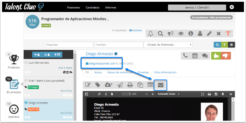Zoom in the PDF with plus
246x123 pixels.
pos(153,94)
